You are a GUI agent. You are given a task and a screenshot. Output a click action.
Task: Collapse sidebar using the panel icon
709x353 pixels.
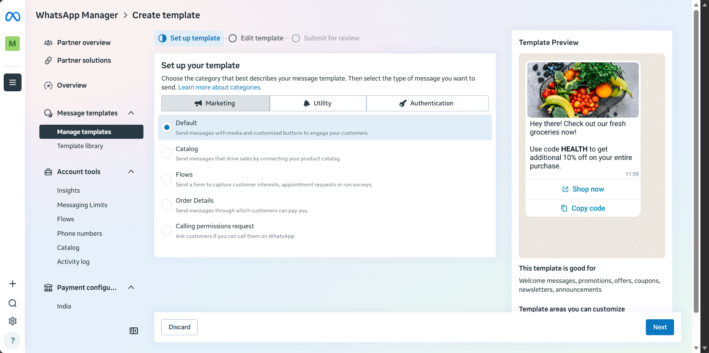(134, 331)
